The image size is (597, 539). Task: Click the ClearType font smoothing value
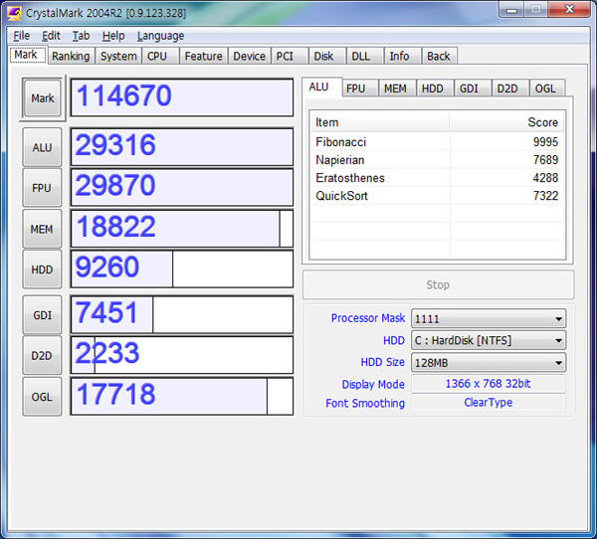pyautogui.click(x=489, y=403)
